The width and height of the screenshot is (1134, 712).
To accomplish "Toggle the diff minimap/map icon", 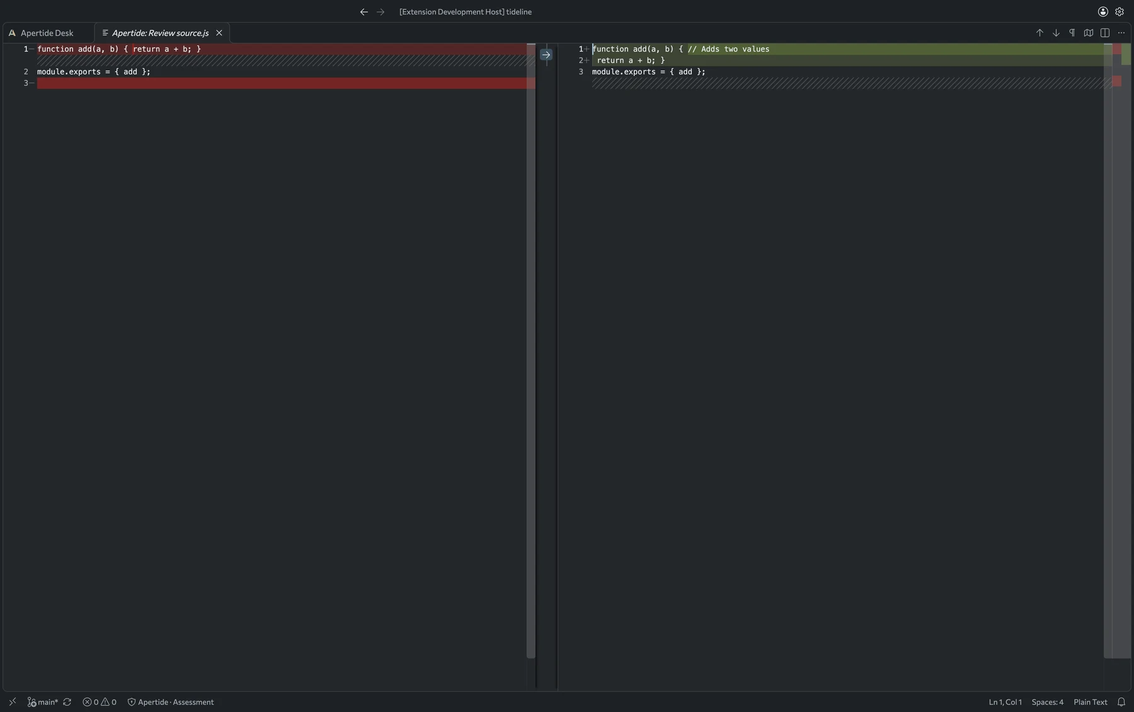I will (1089, 33).
